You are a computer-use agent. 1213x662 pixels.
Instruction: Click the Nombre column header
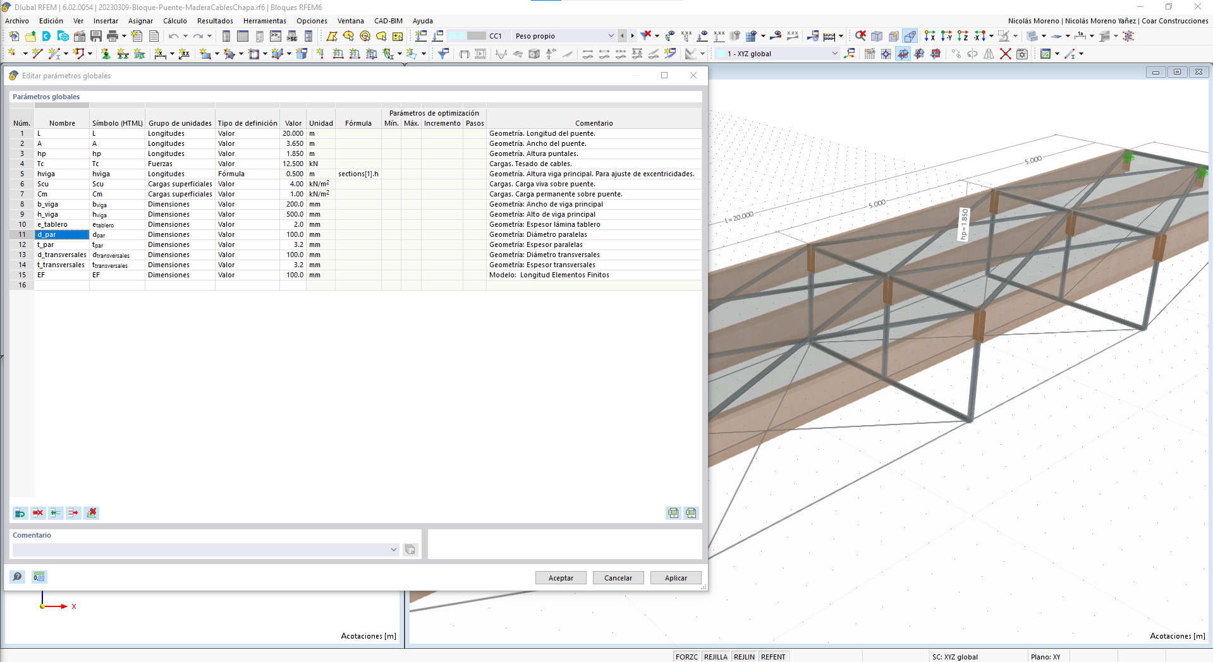[62, 123]
